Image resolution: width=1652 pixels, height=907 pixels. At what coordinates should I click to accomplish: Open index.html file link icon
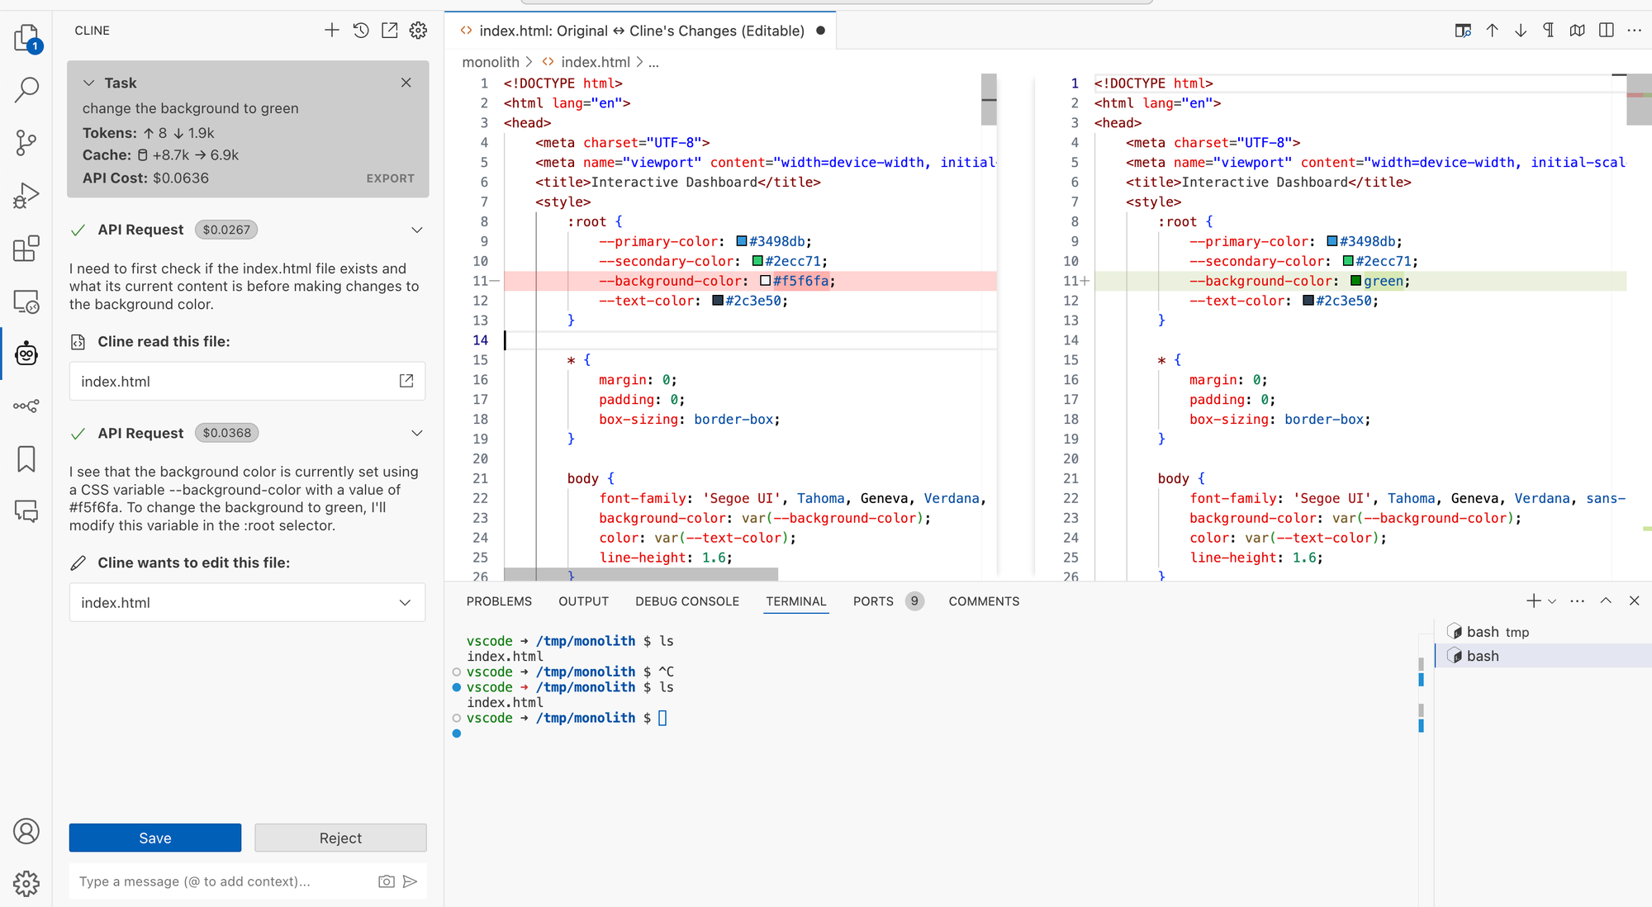(x=406, y=381)
